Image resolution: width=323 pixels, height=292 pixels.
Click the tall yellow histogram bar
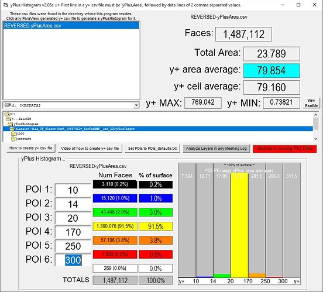pos(239,225)
